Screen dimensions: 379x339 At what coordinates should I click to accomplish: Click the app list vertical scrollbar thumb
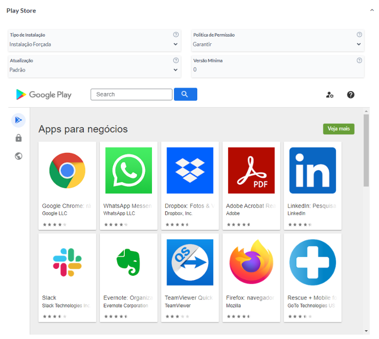(366, 151)
